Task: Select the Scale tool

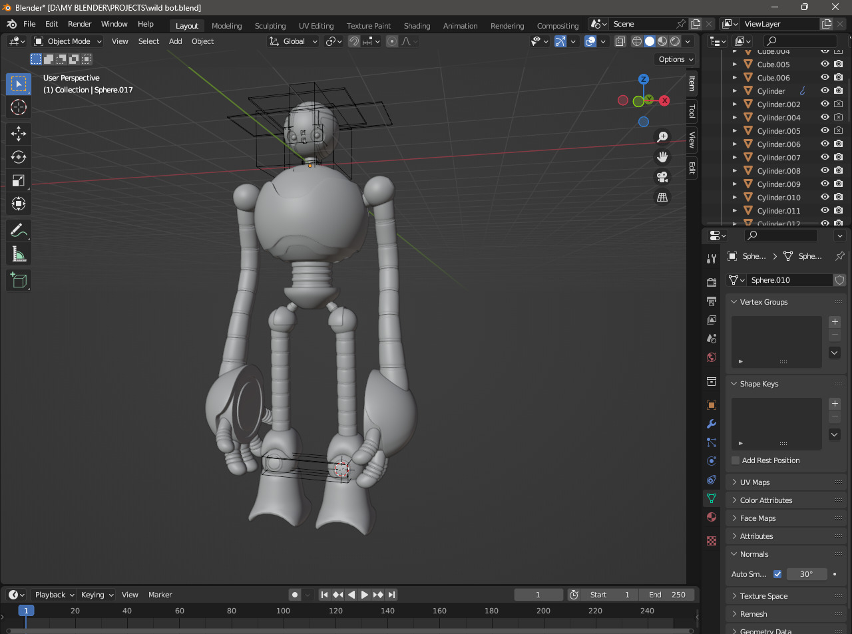Action: click(19, 180)
